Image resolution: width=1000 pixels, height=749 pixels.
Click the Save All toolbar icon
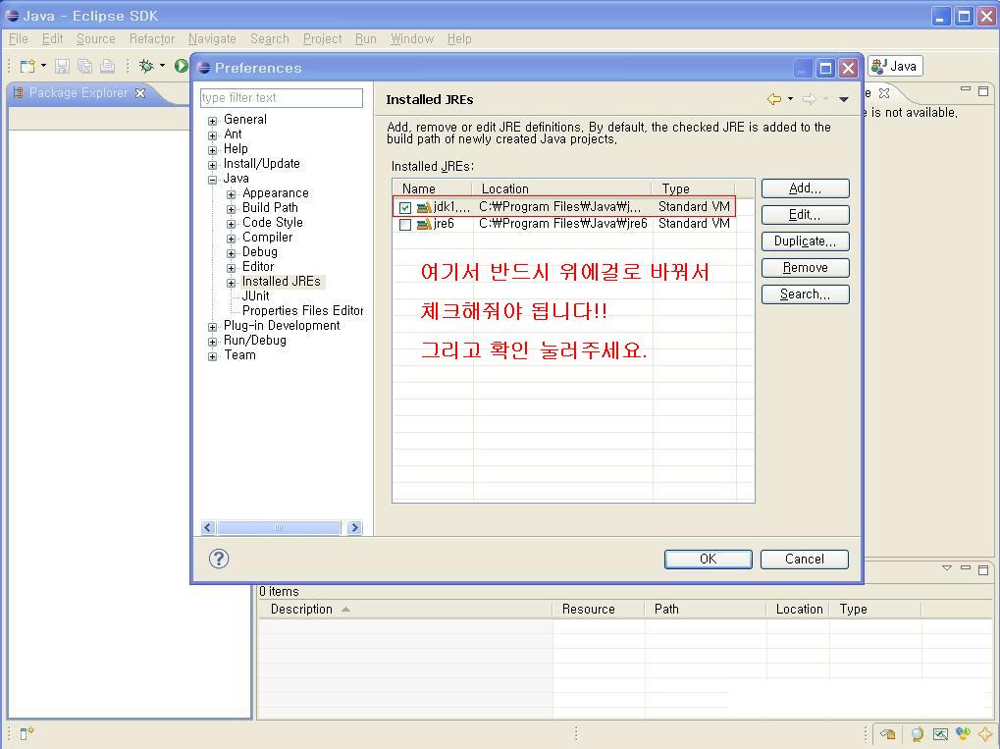pos(84,66)
